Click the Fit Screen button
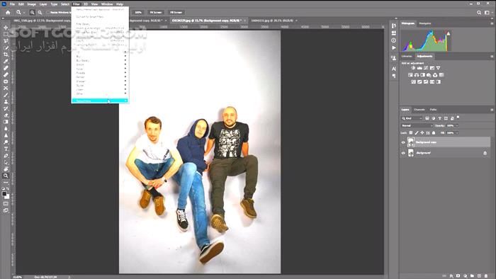Viewport: 496px width, 279px height. point(156,12)
